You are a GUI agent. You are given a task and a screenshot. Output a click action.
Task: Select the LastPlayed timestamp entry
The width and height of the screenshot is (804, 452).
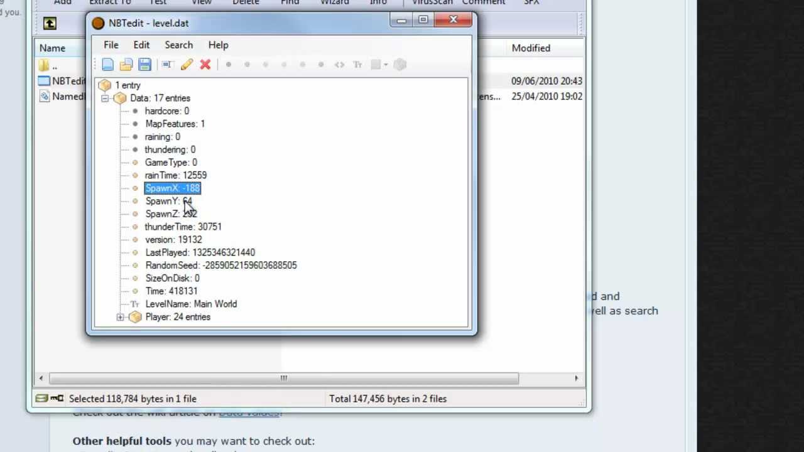pos(200,252)
